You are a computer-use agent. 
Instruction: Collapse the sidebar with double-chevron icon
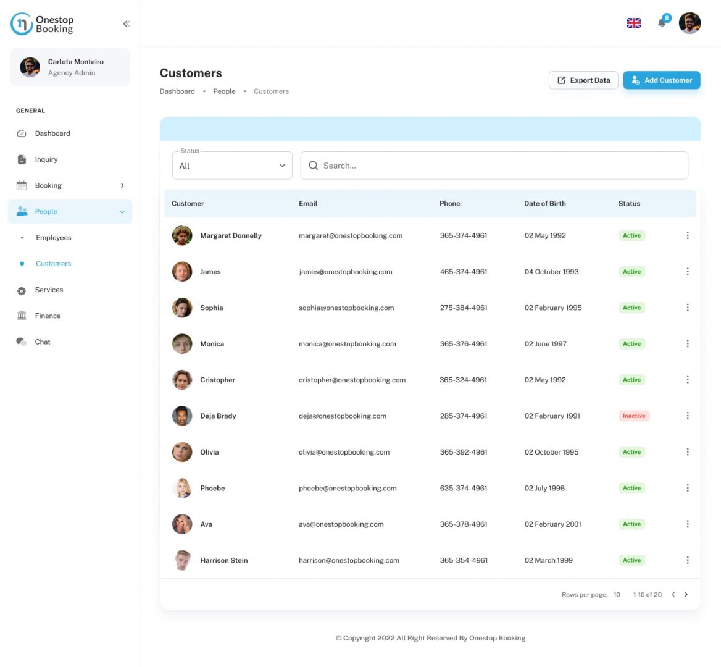(126, 23)
